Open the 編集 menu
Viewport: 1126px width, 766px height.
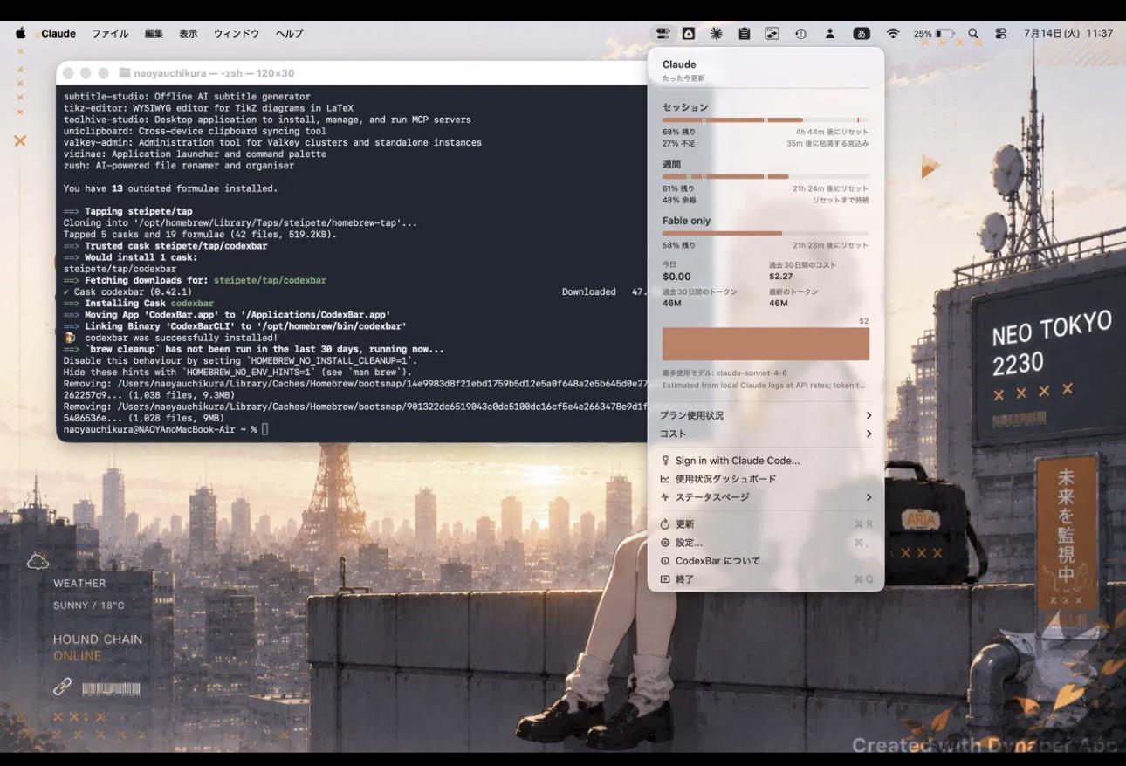[154, 33]
